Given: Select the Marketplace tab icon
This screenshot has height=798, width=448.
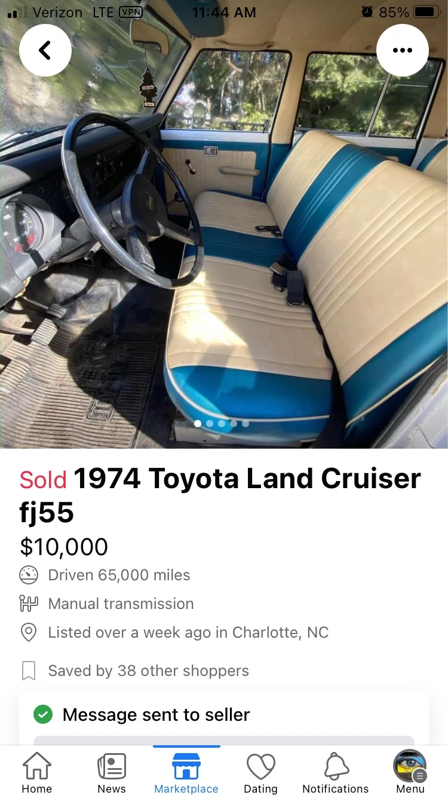Looking at the screenshot, I should pyautogui.click(x=186, y=766).
